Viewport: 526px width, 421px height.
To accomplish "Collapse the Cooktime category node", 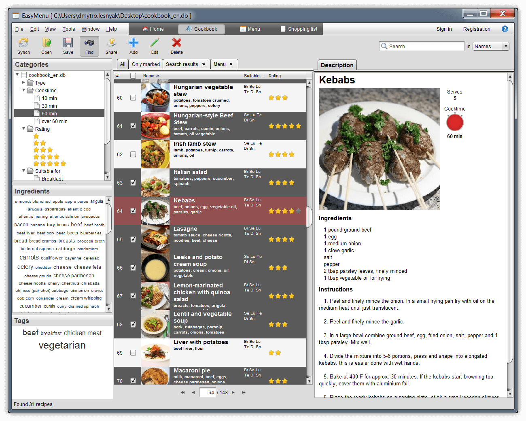I will pyautogui.click(x=23, y=90).
